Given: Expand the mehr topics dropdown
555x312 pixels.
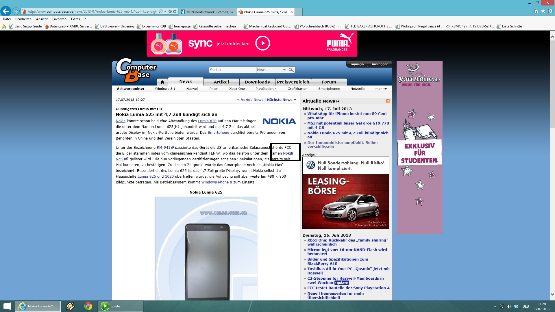Looking at the screenshot, I should (381, 89).
